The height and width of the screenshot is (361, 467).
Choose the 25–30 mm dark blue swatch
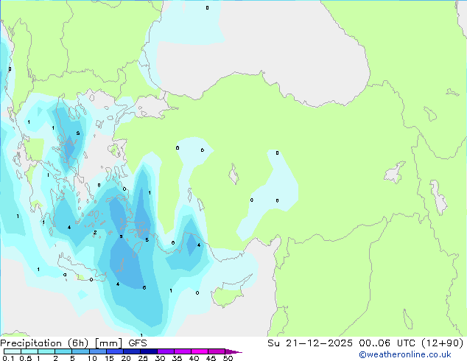click(x=149, y=351)
